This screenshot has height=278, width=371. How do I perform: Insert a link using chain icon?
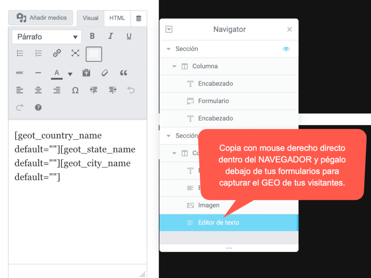coord(57,54)
